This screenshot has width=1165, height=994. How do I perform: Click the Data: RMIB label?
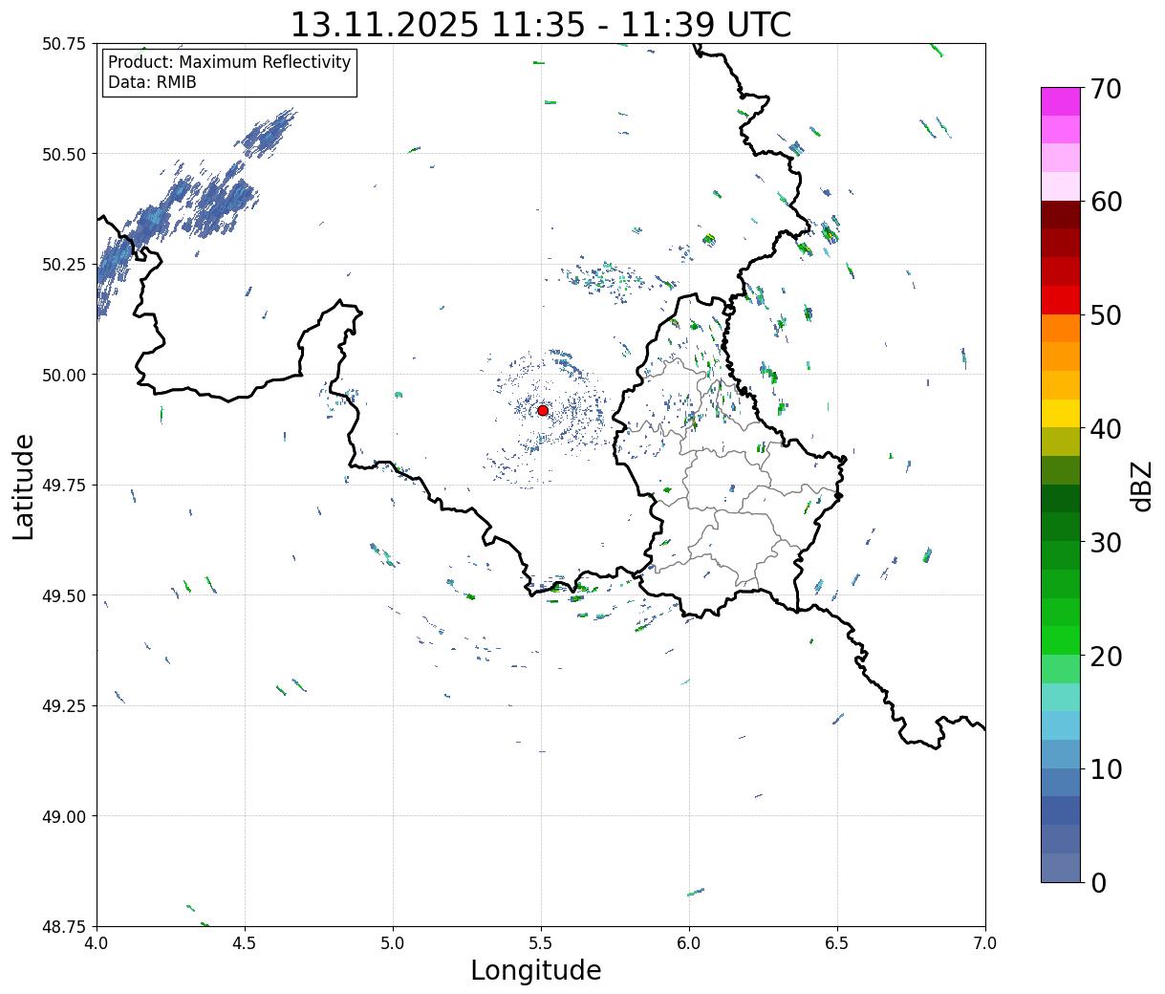tap(152, 82)
